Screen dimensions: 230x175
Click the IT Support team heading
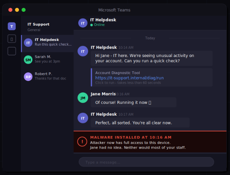38,24
